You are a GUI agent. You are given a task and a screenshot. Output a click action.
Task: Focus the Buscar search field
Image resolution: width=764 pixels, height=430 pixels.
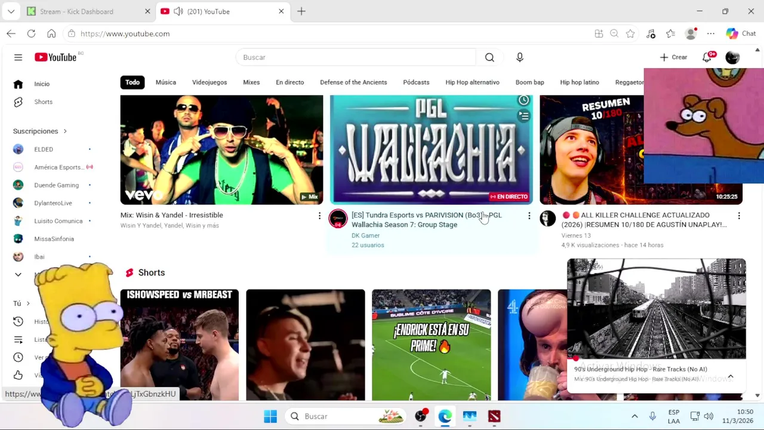point(356,57)
